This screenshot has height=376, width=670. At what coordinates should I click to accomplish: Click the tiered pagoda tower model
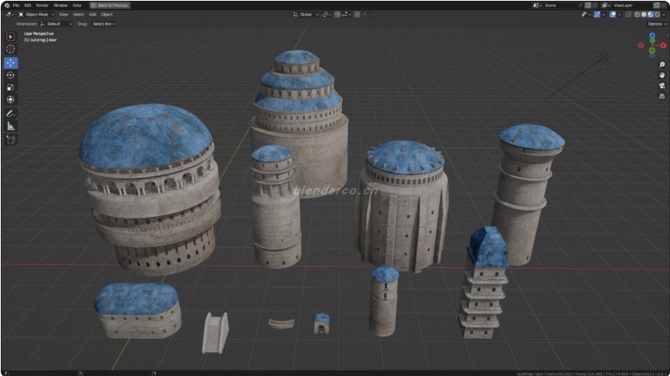[484, 283]
